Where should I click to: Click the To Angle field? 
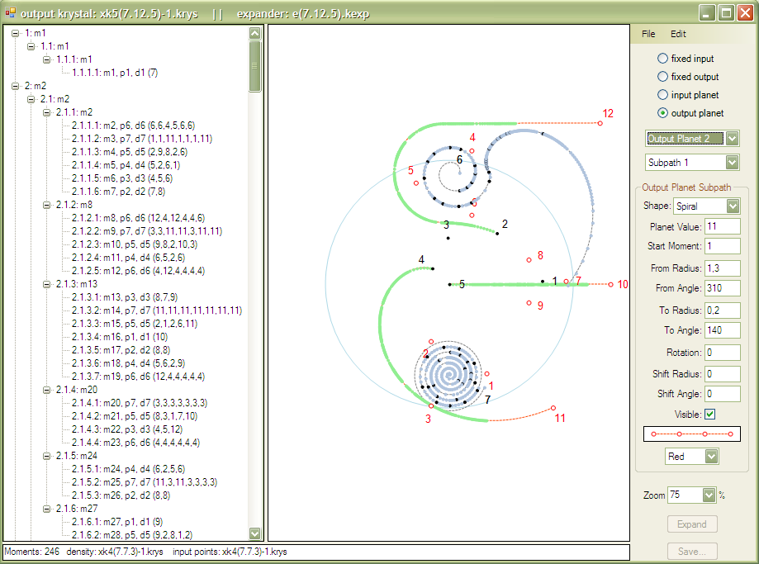coord(722,330)
